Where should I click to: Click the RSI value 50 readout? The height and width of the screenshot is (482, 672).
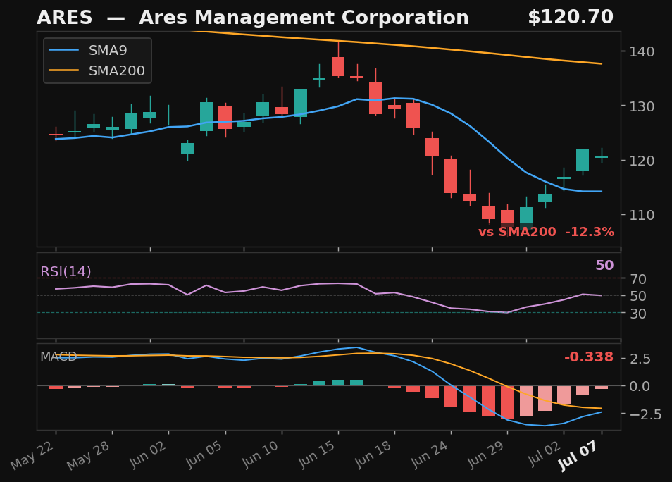(604, 265)
